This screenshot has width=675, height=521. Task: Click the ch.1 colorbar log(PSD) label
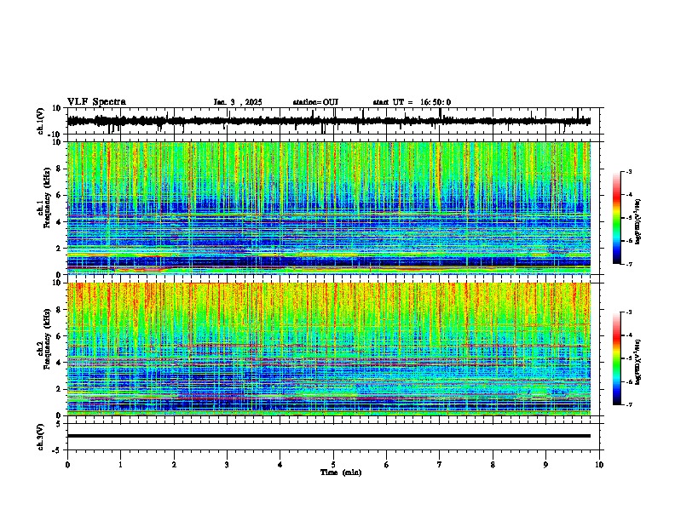637,221
